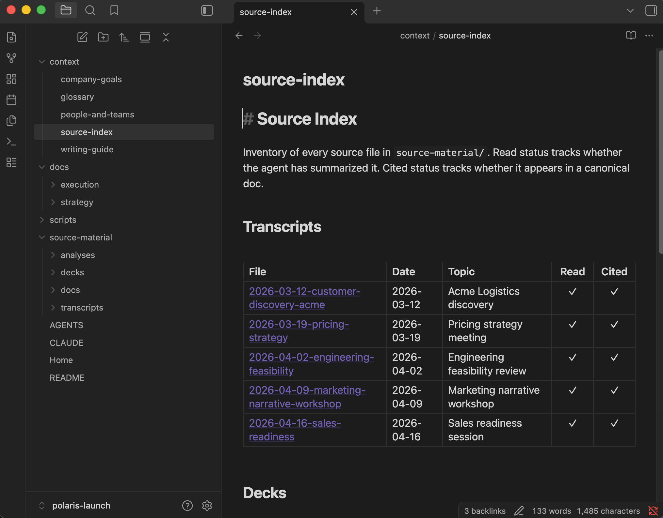This screenshot has width=663, height=518.
Task: Click the sync status icon in status bar
Action: coord(653,511)
